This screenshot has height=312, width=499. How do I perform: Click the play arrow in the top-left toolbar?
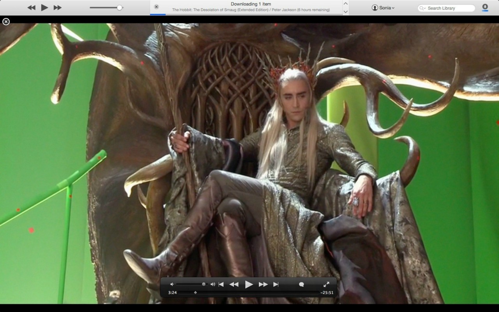44,7
